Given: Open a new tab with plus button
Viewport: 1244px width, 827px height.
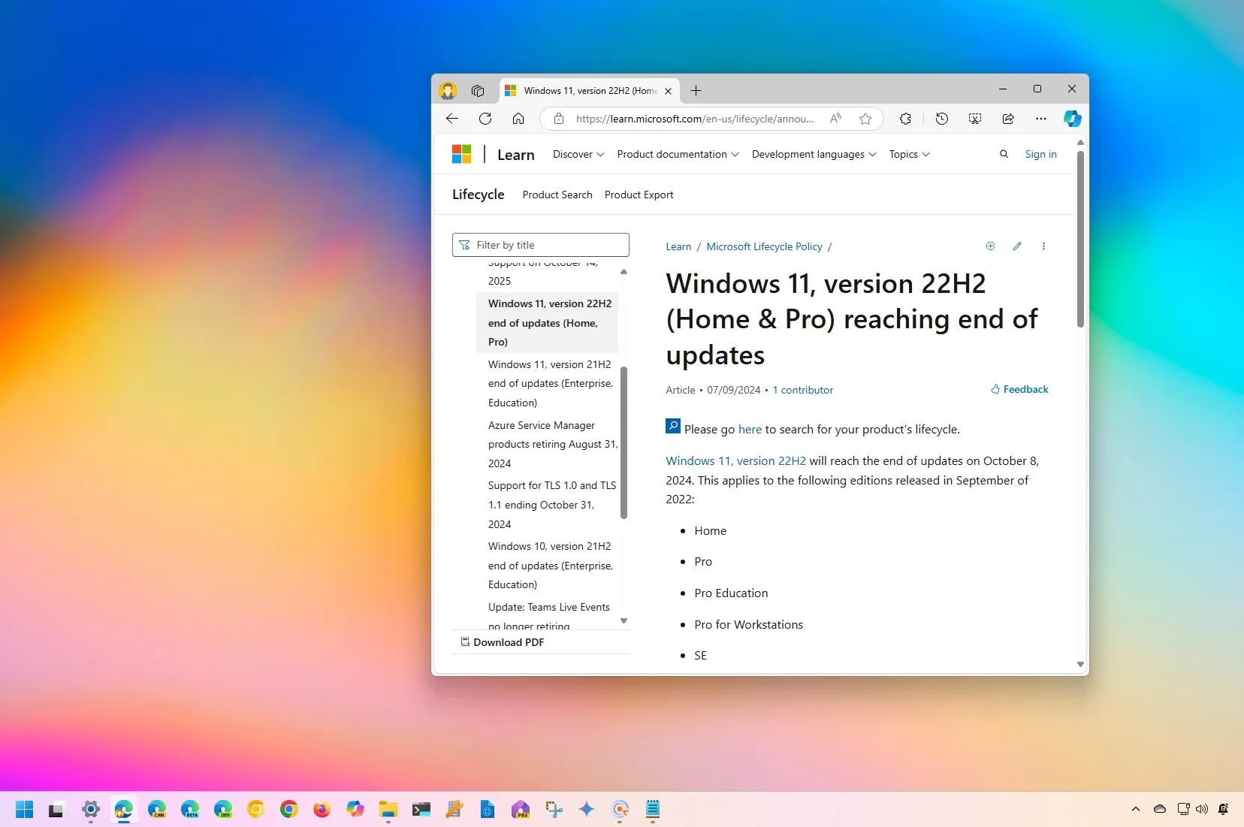Looking at the screenshot, I should 696,91.
